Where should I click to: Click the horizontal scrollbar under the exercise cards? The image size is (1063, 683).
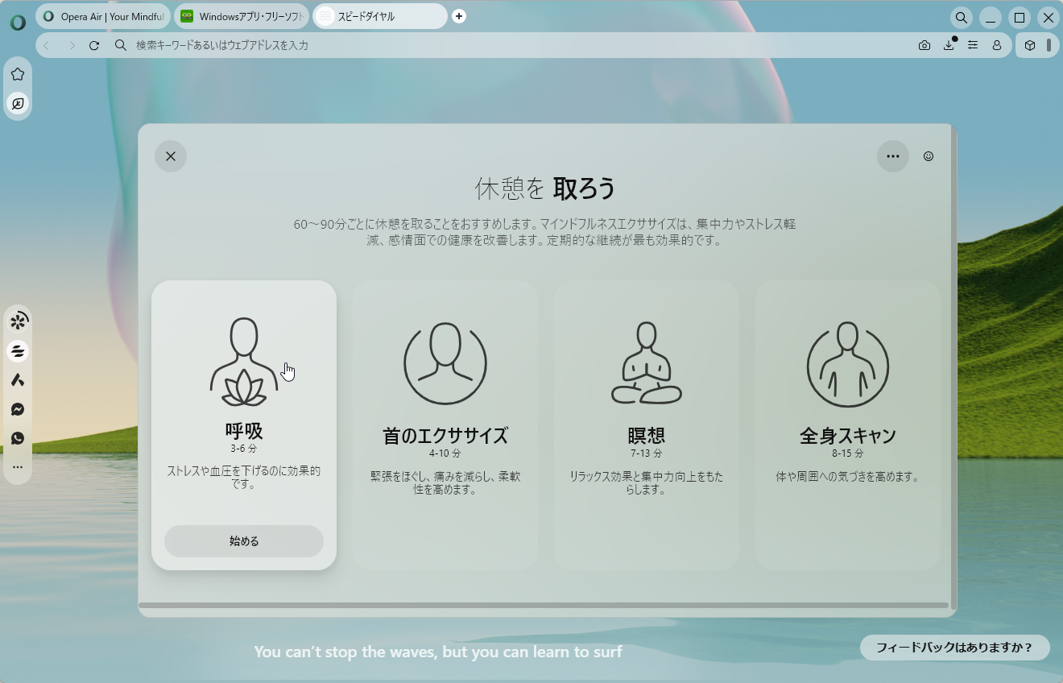coord(548,605)
